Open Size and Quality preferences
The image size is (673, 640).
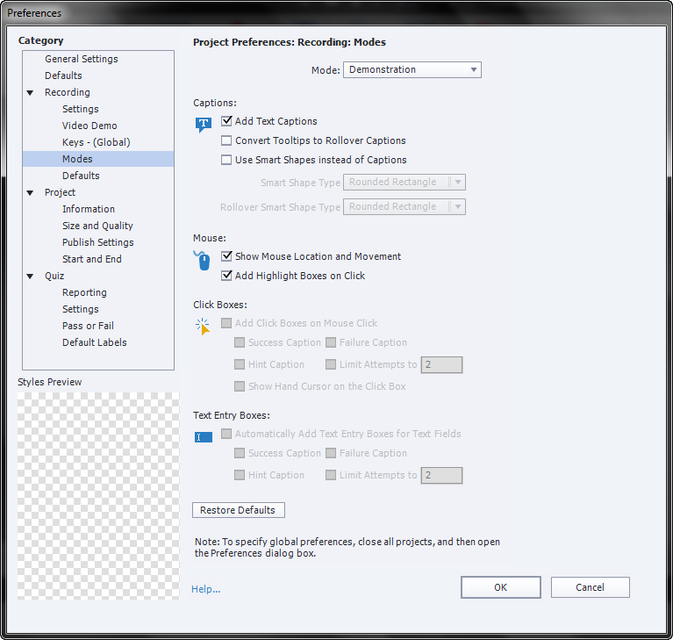(x=97, y=226)
